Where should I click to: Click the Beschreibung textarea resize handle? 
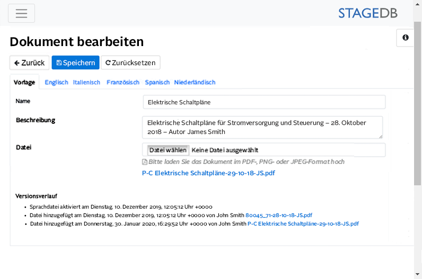(380, 136)
